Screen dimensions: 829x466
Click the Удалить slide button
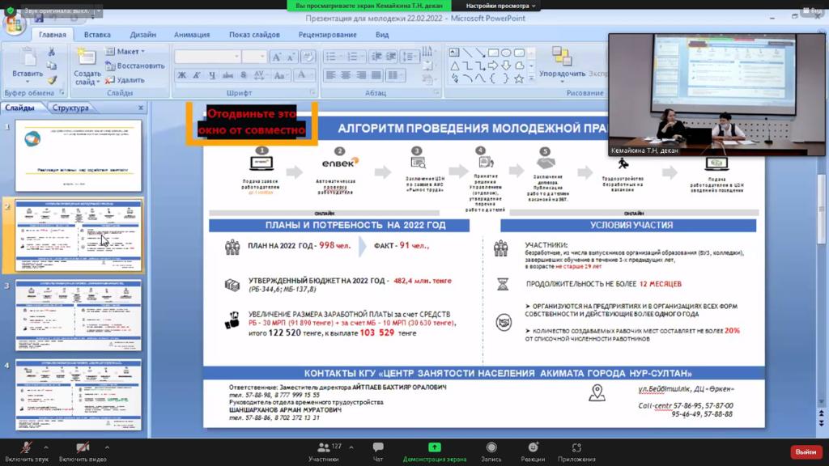125,80
